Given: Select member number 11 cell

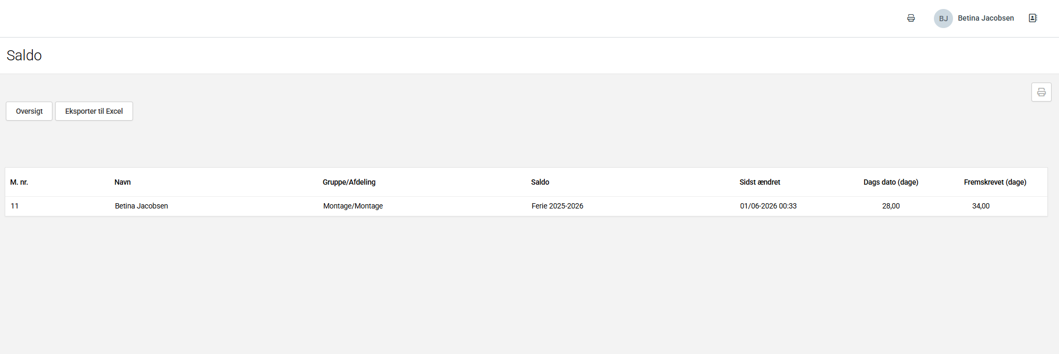Looking at the screenshot, I should (x=15, y=206).
